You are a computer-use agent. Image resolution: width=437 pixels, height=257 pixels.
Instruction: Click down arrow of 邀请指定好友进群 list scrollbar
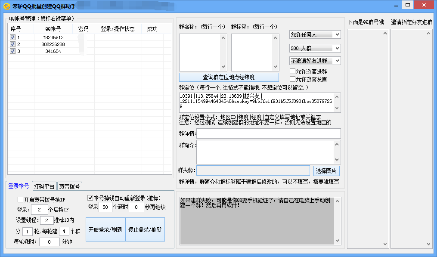click(x=429, y=244)
